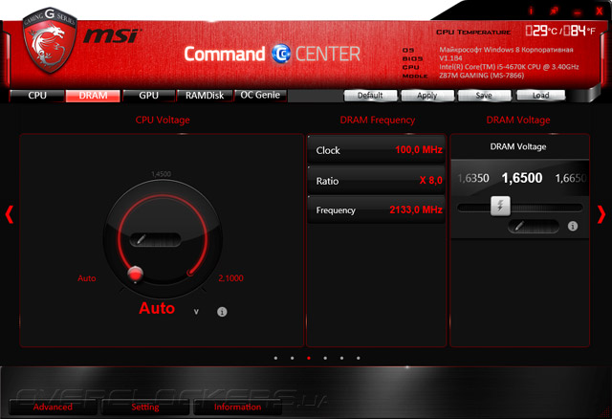
Task: Go to next page with right arrow
Action: 601,214
